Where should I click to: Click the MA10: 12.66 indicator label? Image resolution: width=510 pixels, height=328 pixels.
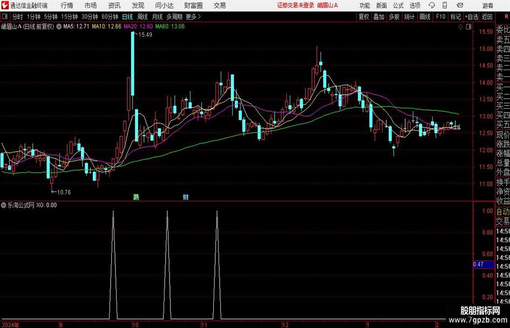[106, 26]
